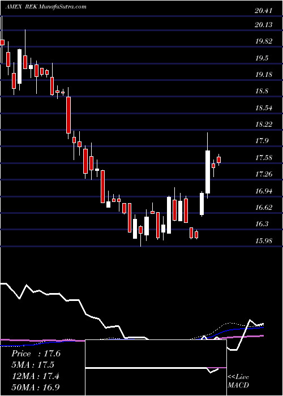Select the last red candlestick on the chart

click(219, 160)
